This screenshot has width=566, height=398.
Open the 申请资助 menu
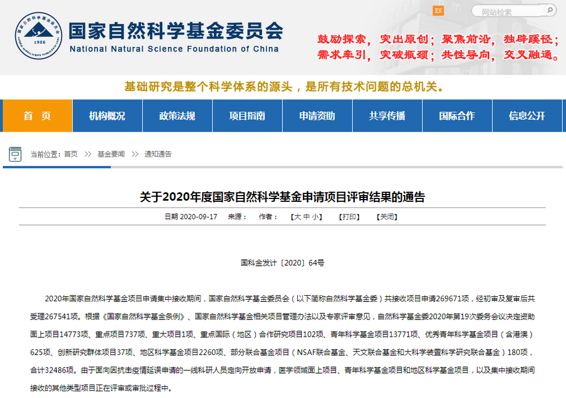click(x=318, y=116)
